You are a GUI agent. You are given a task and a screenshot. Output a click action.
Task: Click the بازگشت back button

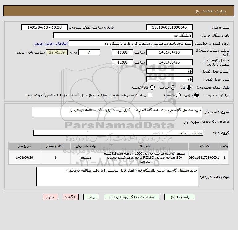pos(71,197)
